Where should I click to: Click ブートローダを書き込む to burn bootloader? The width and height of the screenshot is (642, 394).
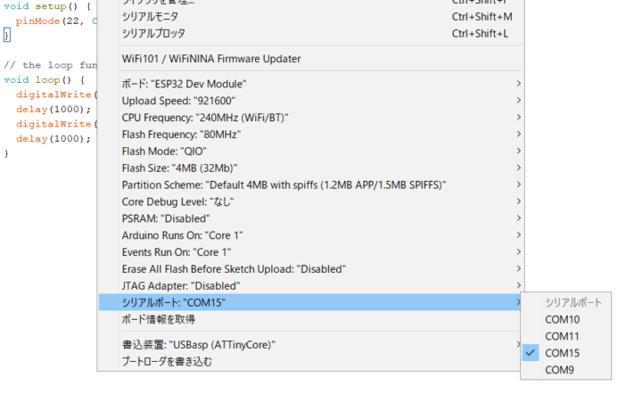click(x=167, y=361)
